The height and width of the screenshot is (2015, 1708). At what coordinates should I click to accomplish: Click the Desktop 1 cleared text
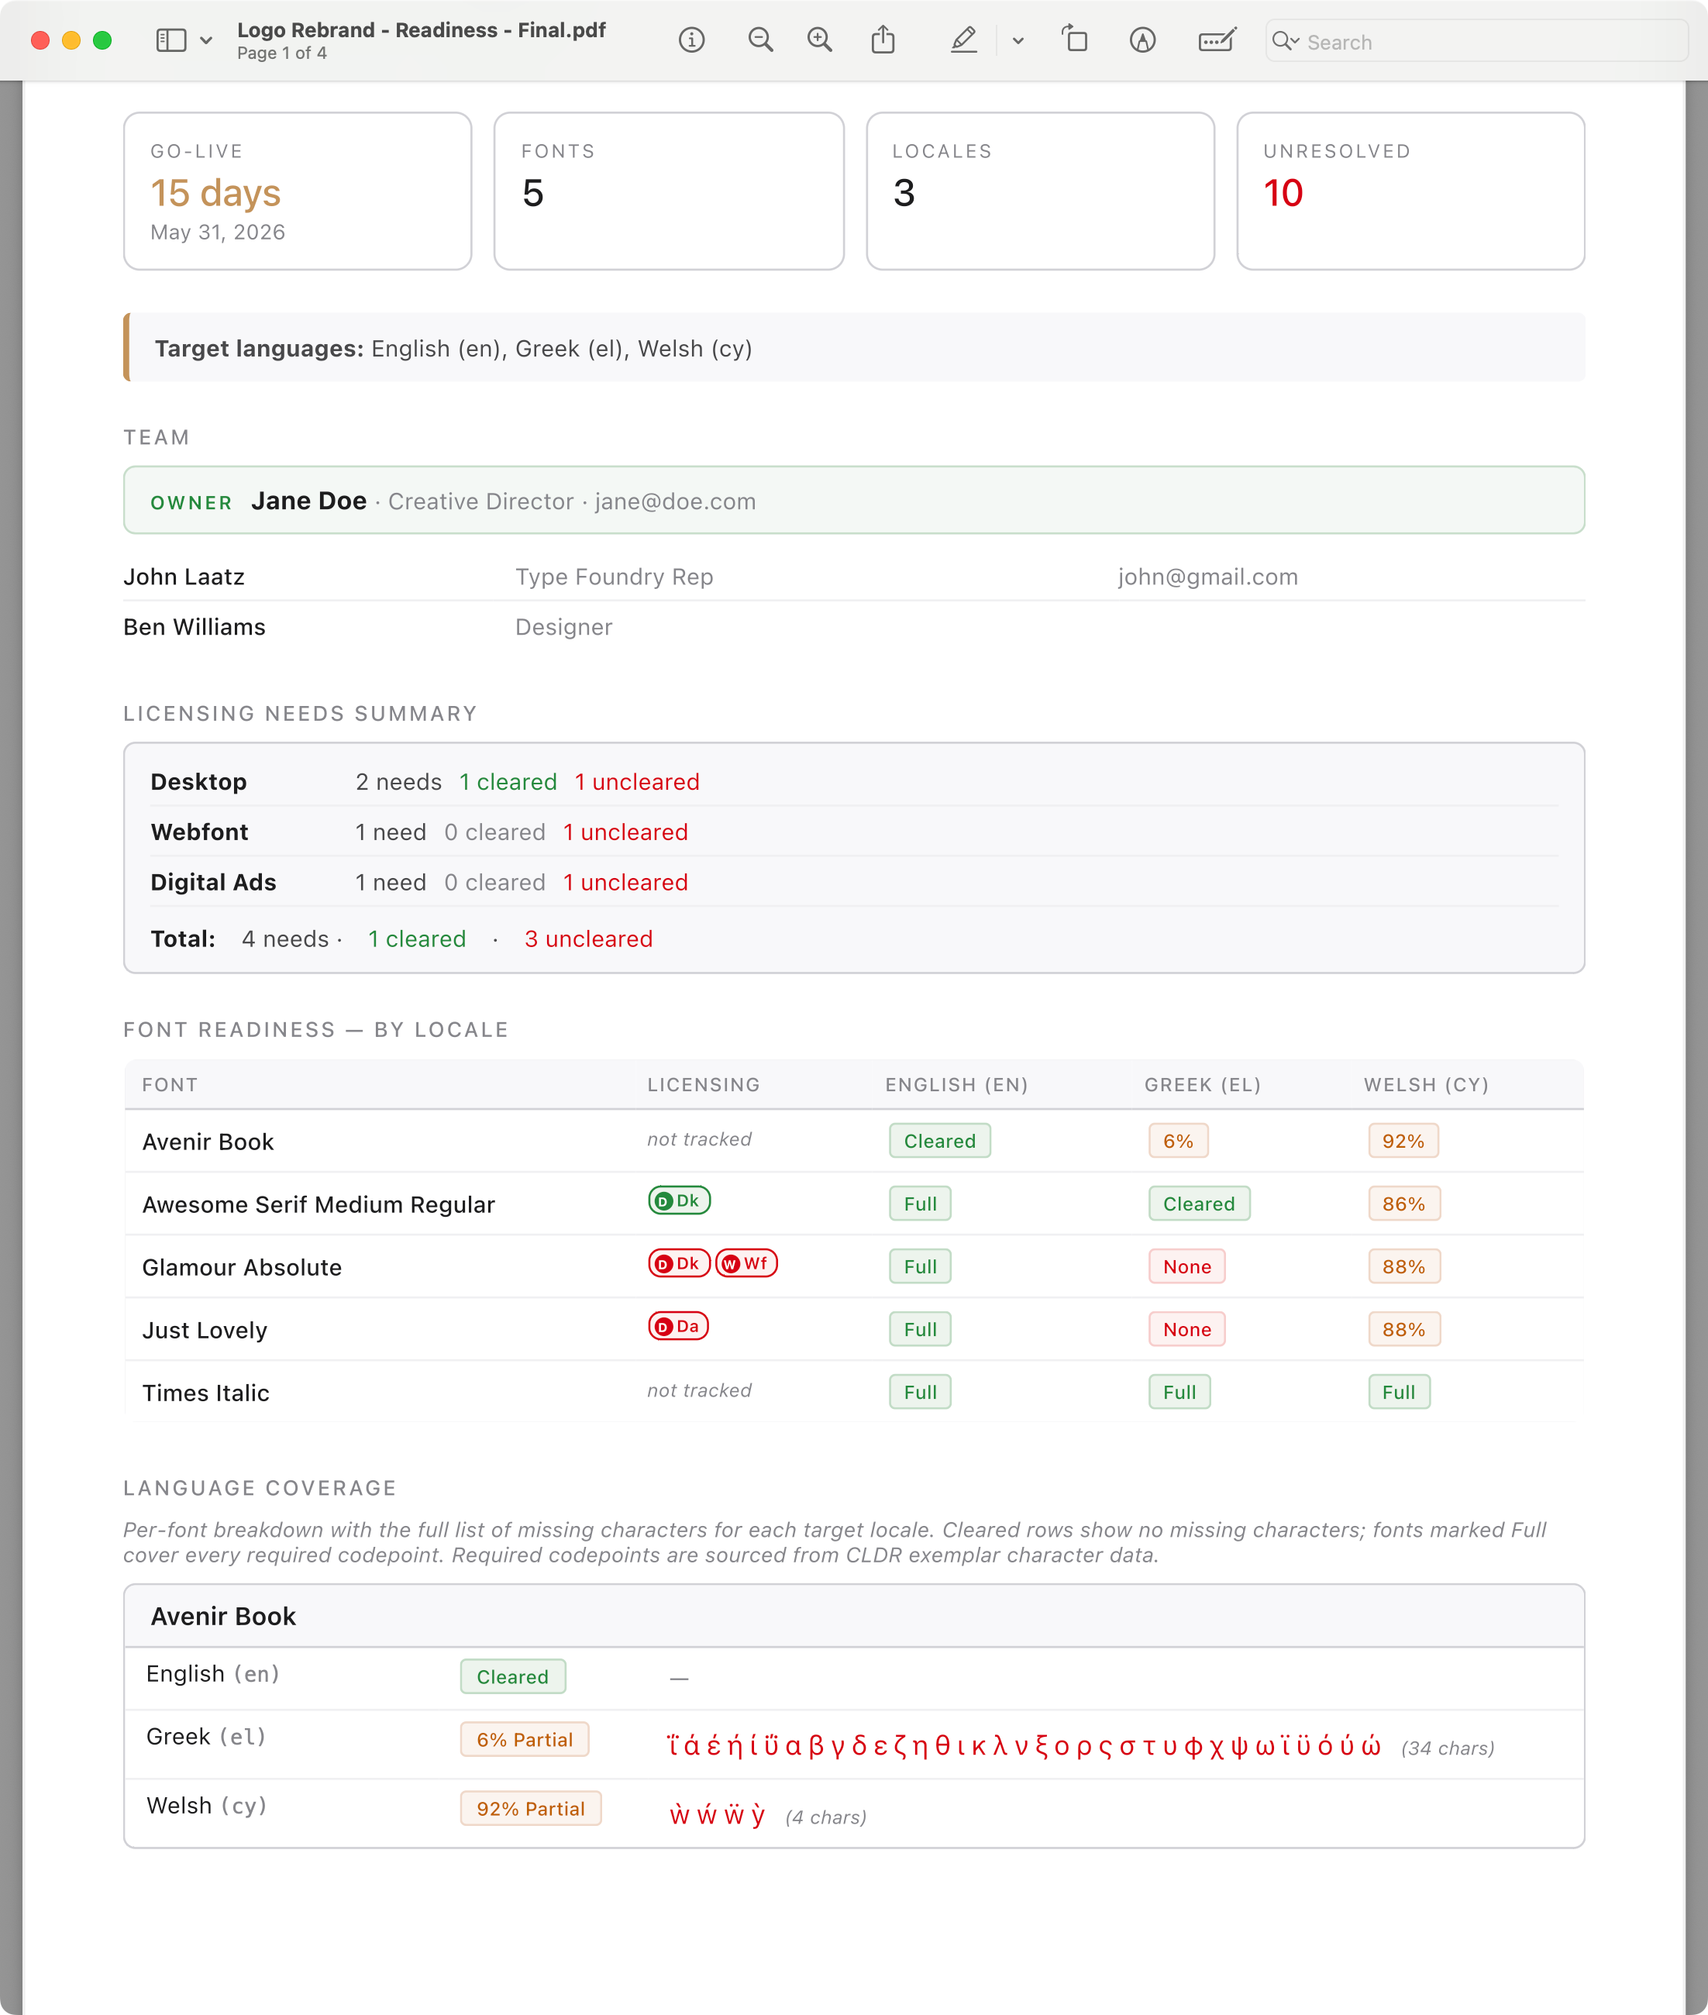click(508, 781)
